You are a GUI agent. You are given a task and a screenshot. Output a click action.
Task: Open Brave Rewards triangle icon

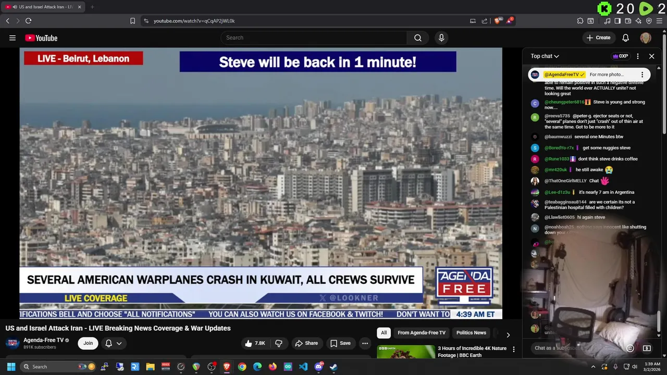pos(510,21)
